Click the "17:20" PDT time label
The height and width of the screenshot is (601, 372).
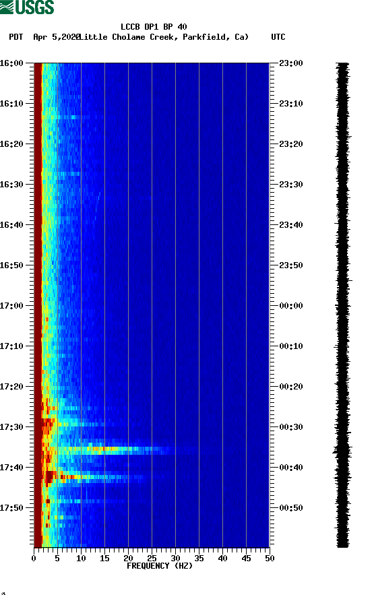point(11,387)
